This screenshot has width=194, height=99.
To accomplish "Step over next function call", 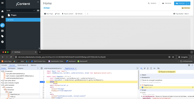I will (x=145, y=68).
